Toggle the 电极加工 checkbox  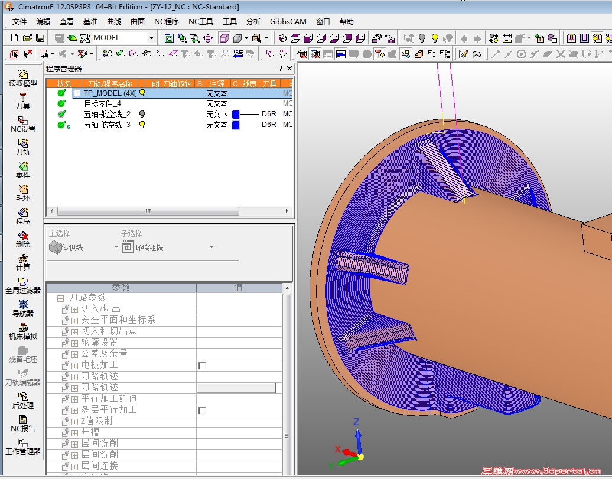click(x=202, y=366)
